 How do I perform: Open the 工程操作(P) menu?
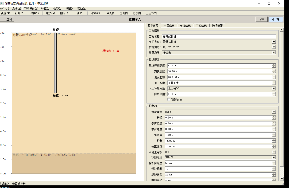click(x=31, y=9)
